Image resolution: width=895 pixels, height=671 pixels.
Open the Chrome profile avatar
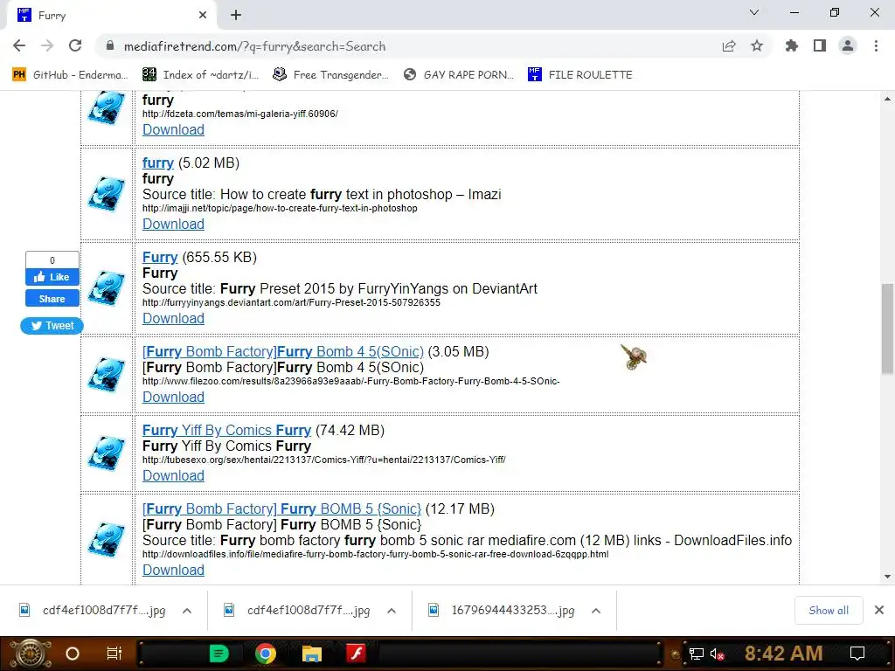click(848, 46)
